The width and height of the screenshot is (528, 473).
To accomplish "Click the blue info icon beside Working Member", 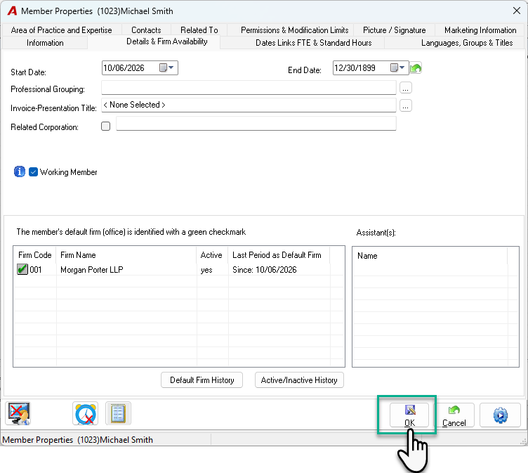I will pyautogui.click(x=20, y=171).
